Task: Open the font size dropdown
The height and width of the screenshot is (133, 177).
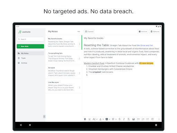Action: tap(95, 119)
